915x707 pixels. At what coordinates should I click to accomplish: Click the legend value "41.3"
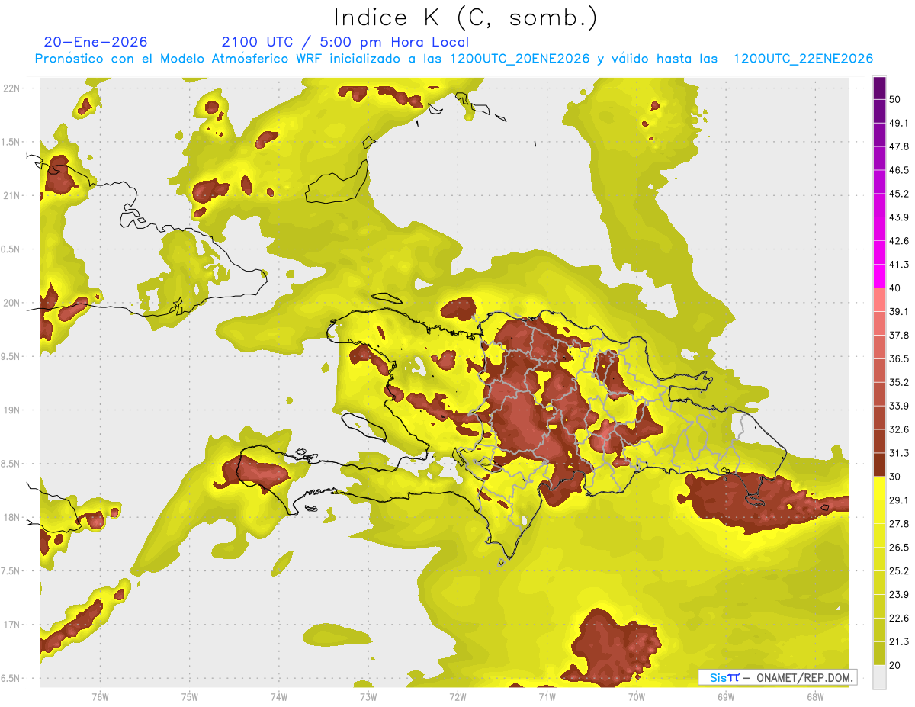click(899, 265)
